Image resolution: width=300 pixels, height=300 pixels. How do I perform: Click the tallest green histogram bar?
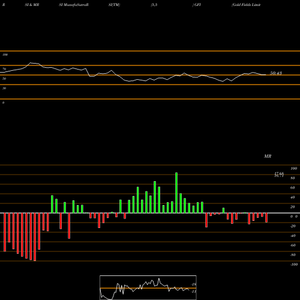176,193
